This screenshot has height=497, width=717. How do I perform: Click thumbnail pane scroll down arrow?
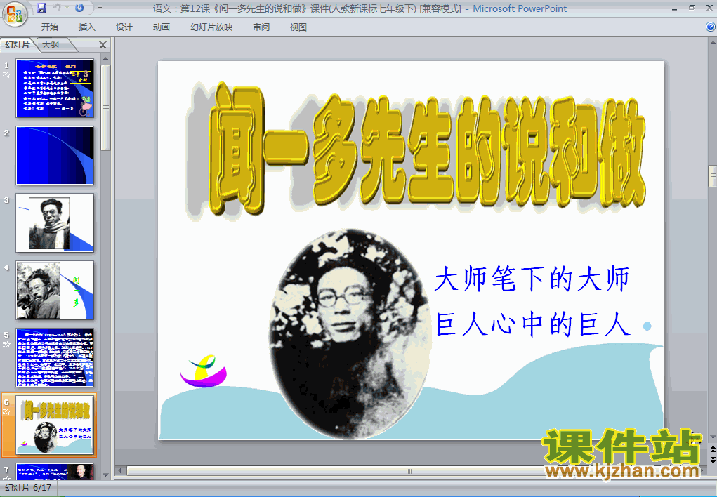[105, 475]
